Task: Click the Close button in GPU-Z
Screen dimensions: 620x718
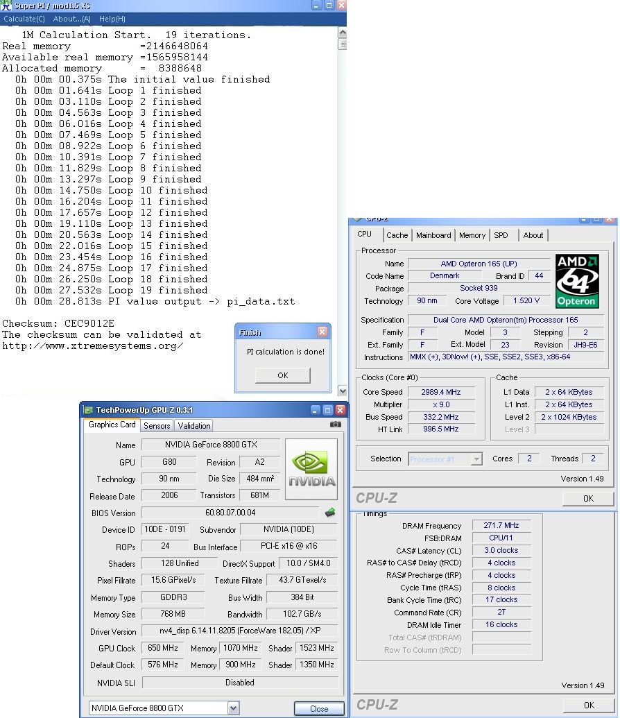Action: click(319, 709)
